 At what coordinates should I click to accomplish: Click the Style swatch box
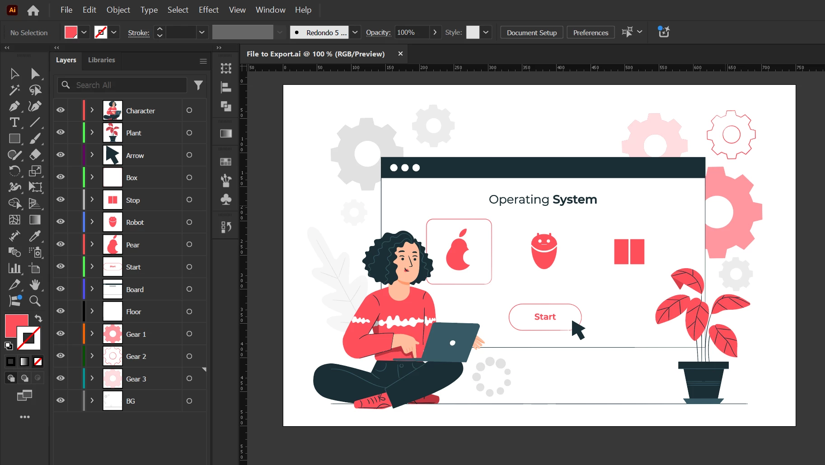click(x=473, y=33)
